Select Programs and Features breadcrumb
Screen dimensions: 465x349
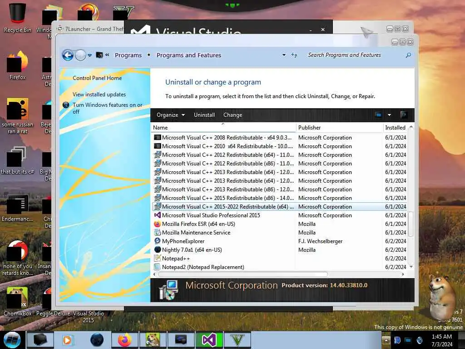pyautogui.click(x=188, y=55)
